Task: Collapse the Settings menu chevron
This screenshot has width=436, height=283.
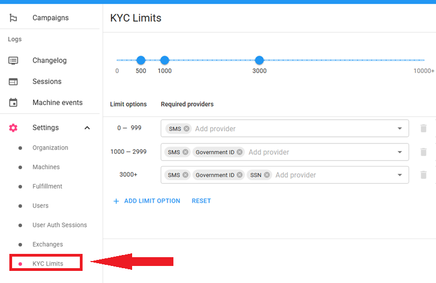Action: tap(87, 128)
